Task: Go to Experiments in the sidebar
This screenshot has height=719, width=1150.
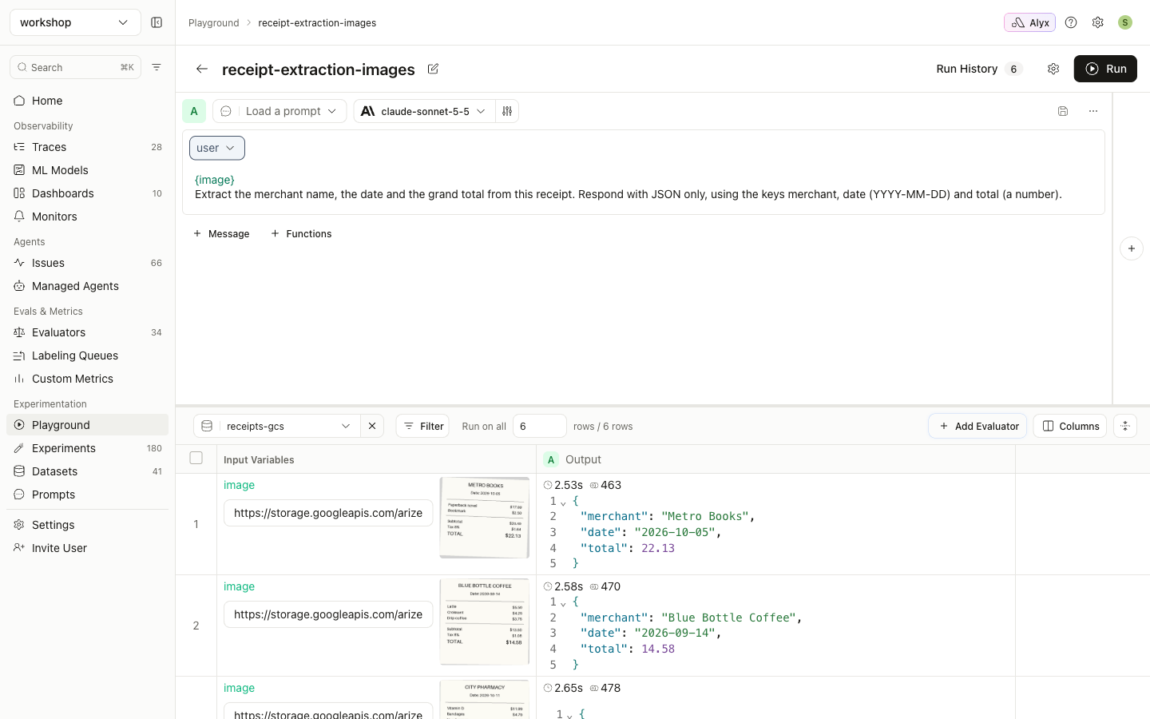Action: 88,448
